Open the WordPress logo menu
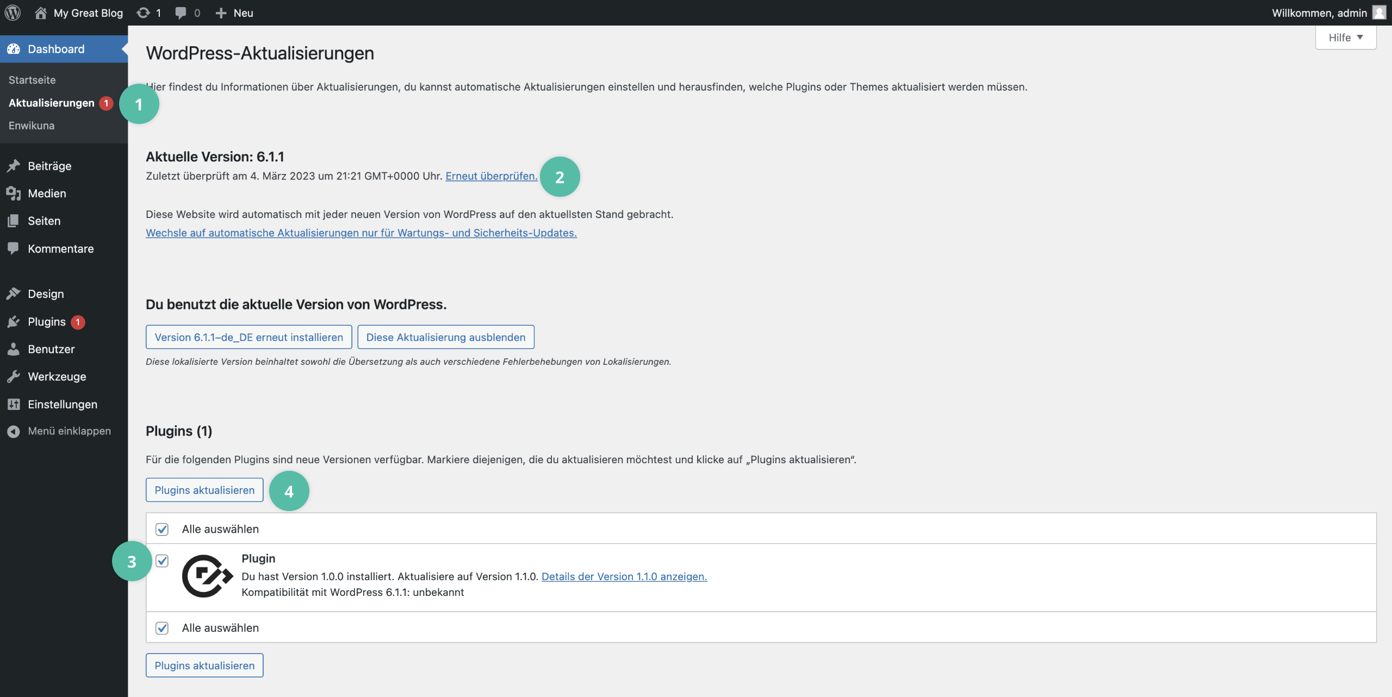Viewport: 1392px width, 697px height. 13,13
